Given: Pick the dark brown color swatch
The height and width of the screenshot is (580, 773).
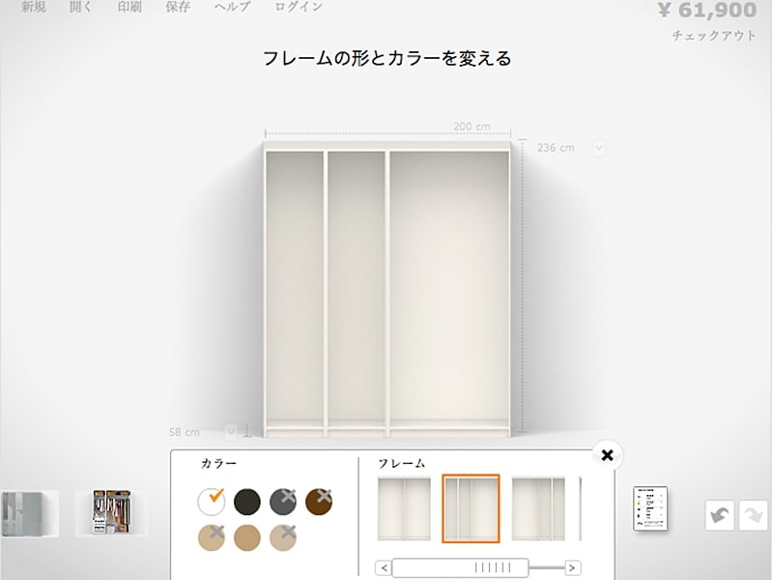Looking at the screenshot, I should click(319, 501).
